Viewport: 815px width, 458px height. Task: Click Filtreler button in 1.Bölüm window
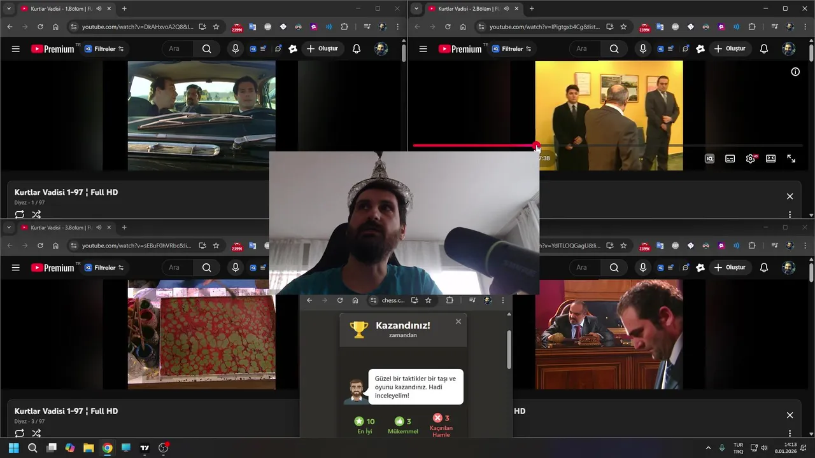point(104,49)
